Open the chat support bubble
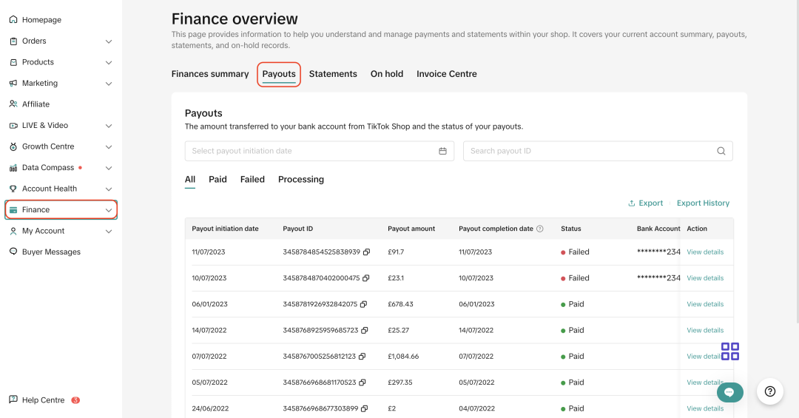 (x=729, y=392)
